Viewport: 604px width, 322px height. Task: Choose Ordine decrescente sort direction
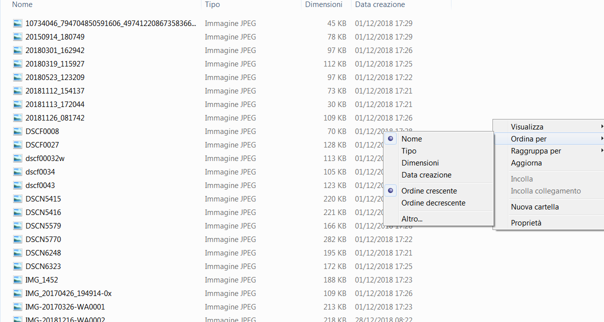coord(433,203)
